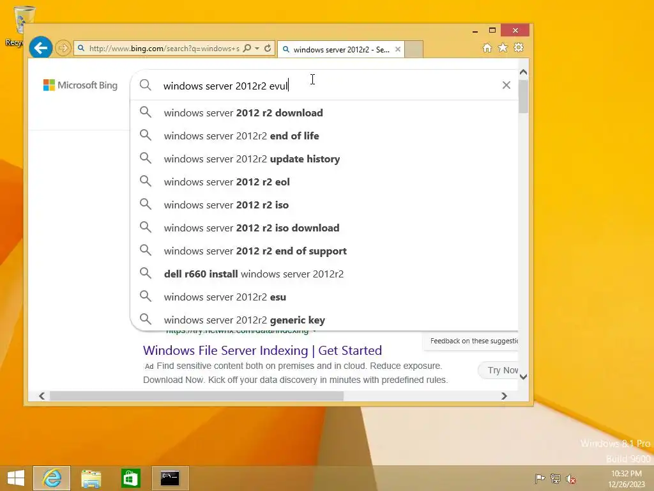Click magnifier icon beside 'generic key' suggestion
This screenshot has height=491, width=654.
click(145, 319)
